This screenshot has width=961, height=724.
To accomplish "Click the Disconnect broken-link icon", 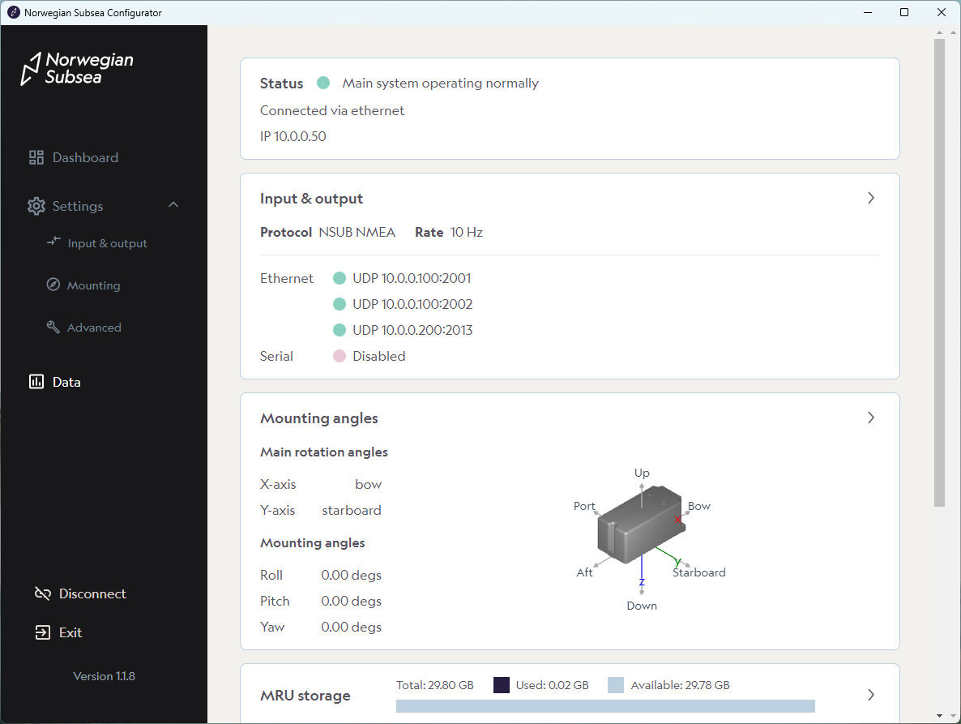I will tap(42, 593).
